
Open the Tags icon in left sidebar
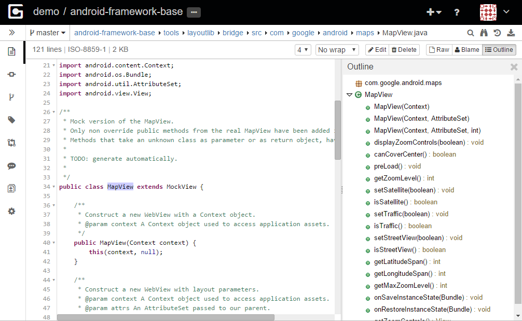[11, 120]
